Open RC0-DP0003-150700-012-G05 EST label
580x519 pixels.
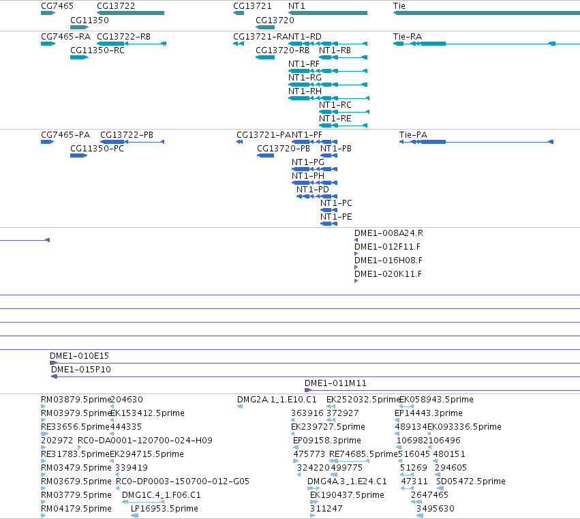click(x=183, y=481)
